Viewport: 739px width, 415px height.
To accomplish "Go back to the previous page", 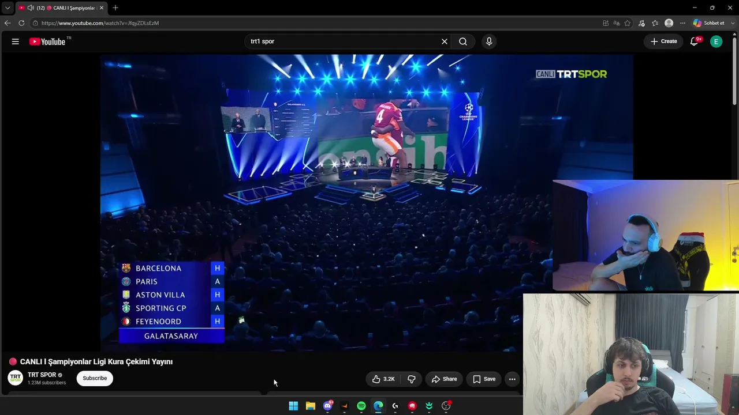I will pos(7,23).
